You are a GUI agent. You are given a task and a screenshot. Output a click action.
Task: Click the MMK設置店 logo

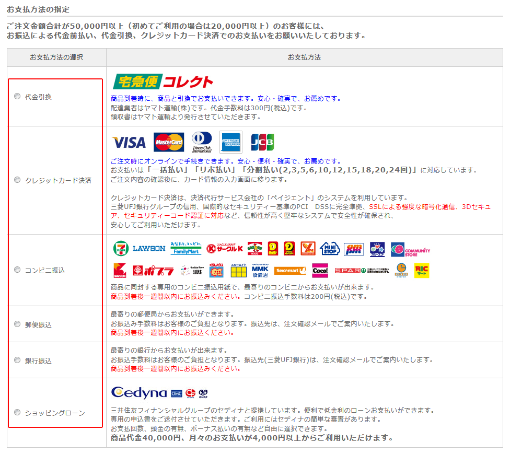click(260, 270)
